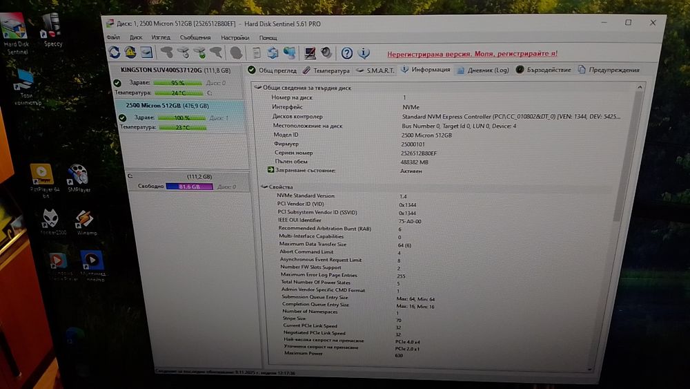Open the Изглед menu
Image resolution: width=690 pixels, height=389 pixels.
[x=161, y=37]
